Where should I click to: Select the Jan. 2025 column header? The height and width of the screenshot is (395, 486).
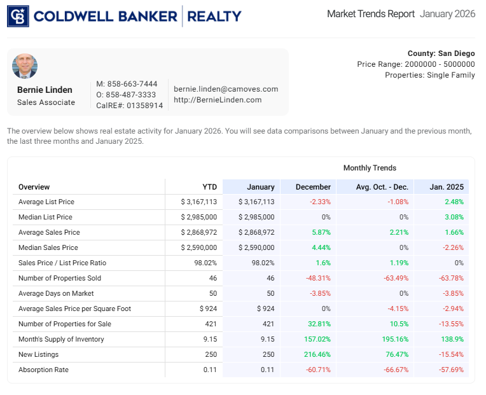447,187
